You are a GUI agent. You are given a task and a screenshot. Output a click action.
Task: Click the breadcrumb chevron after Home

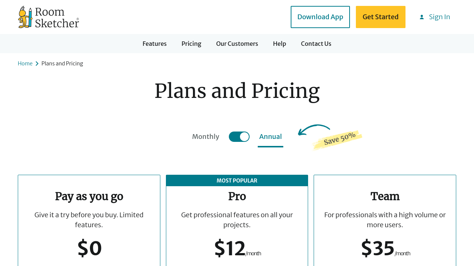pos(37,64)
